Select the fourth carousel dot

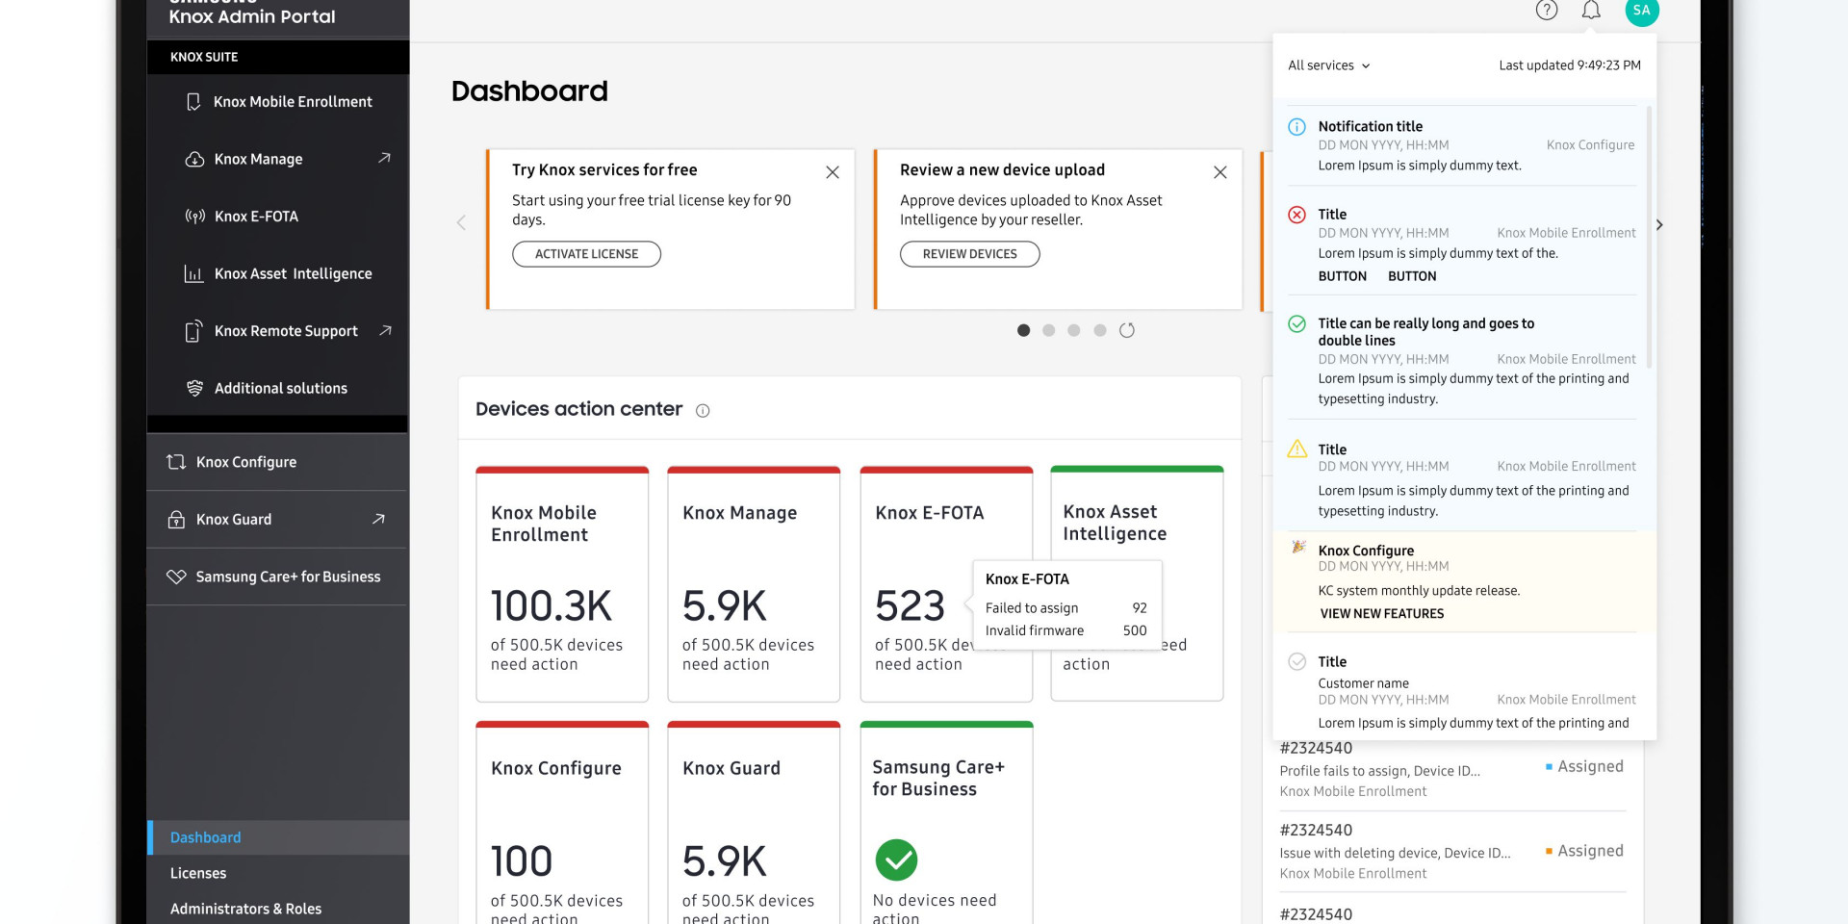coord(1099,330)
